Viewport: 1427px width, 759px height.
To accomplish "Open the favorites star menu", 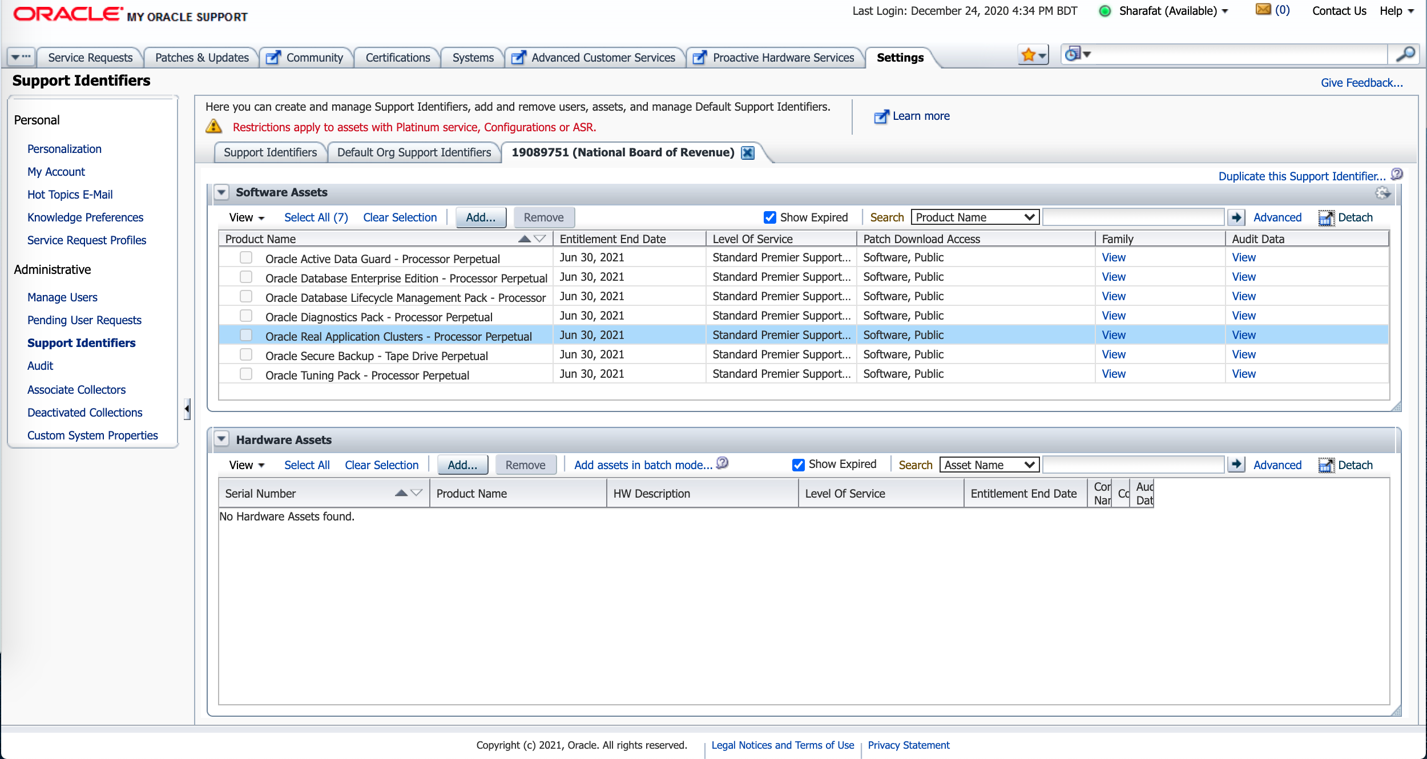I will click(x=1033, y=55).
